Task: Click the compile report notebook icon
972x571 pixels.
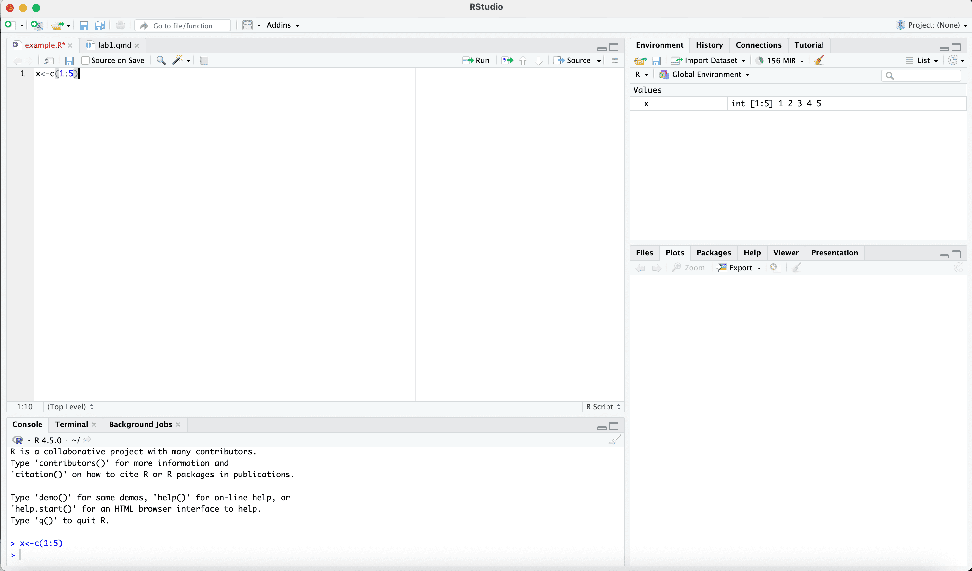Action: [x=204, y=60]
